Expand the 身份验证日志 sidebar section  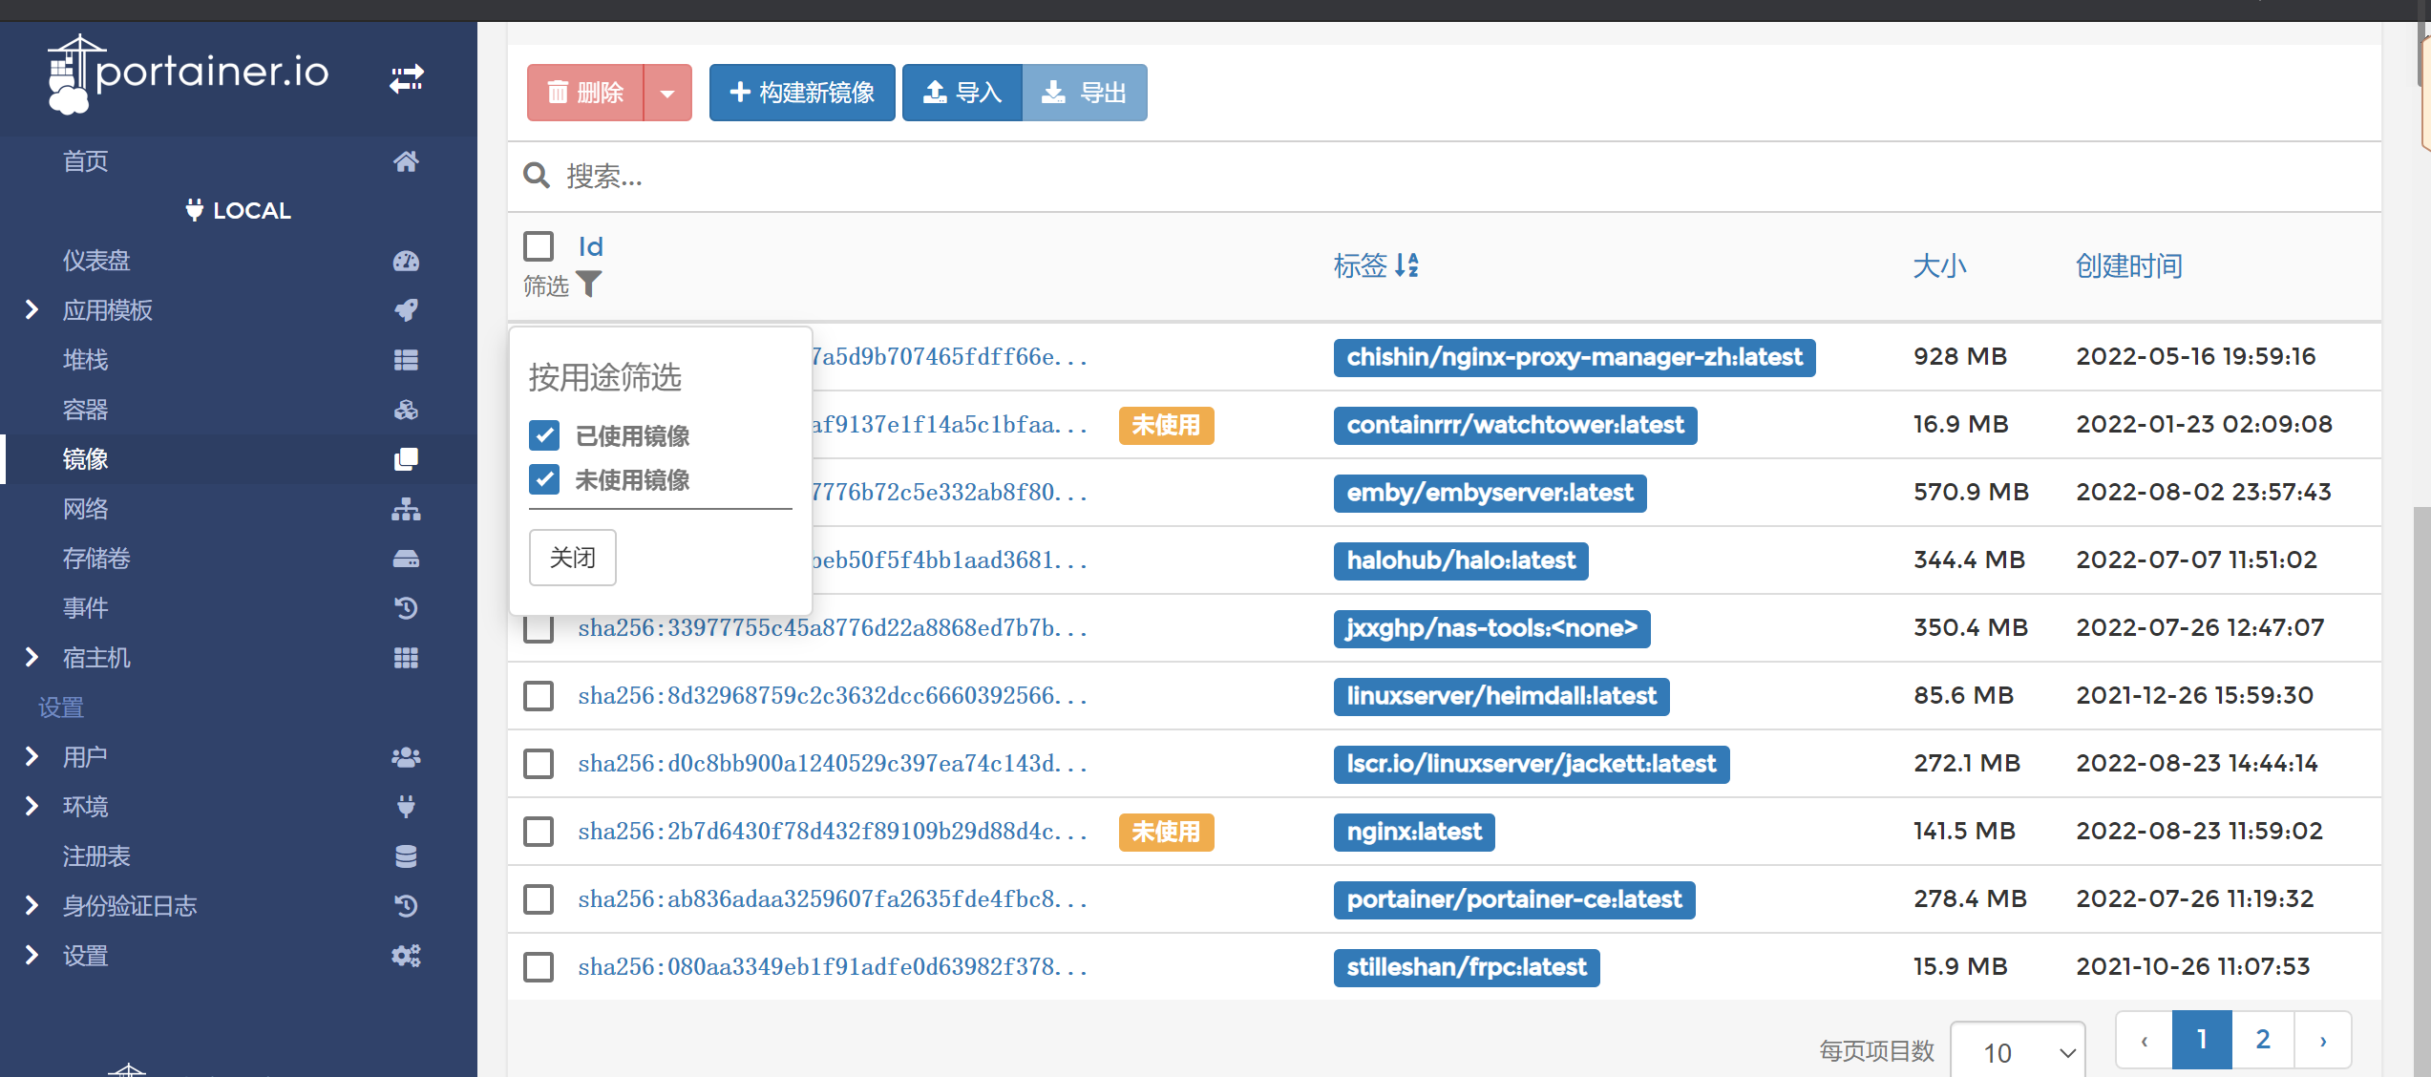pos(32,905)
